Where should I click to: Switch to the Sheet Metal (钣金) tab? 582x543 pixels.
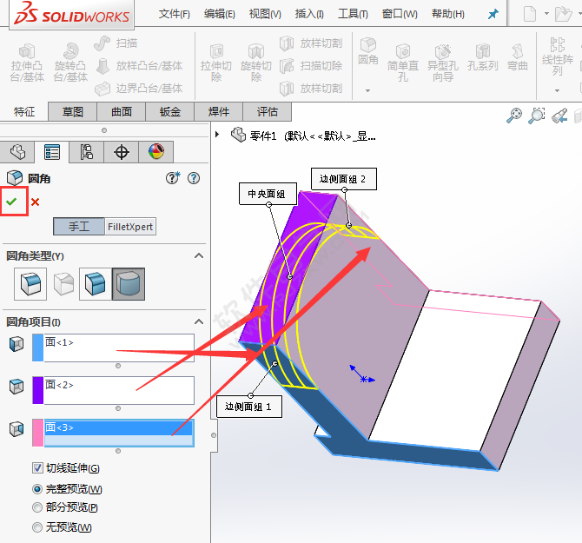point(170,112)
